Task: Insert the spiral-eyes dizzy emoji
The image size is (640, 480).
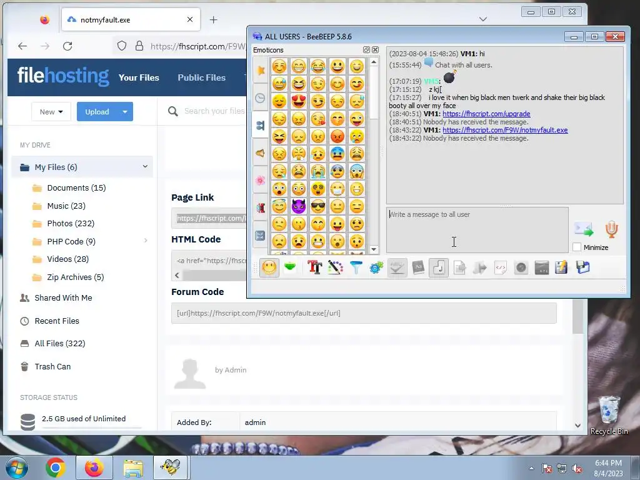Action: click(318, 189)
